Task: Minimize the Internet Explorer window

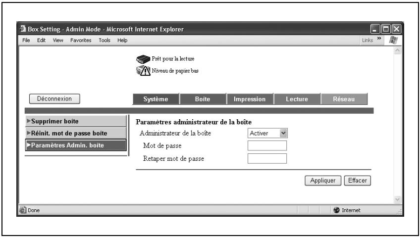Action: point(375,29)
